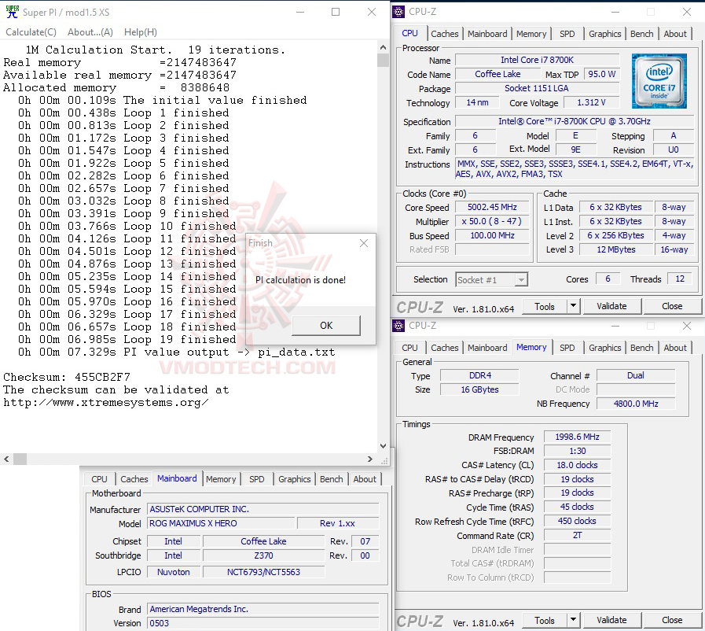Open Caches tab in Mainboard CPU-Z window
Image resolution: width=705 pixels, height=631 pixels.
pos(134,479)
